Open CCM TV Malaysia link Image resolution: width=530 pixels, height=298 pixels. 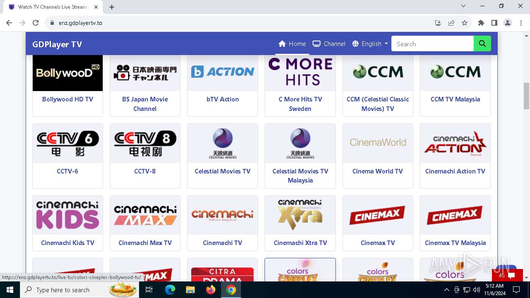click(455, 99)
